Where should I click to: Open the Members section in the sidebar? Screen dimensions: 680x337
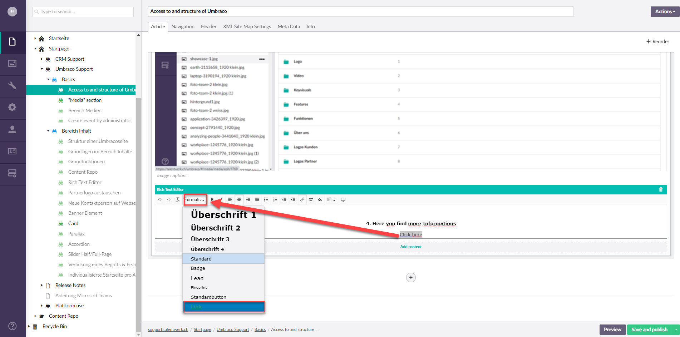tap(13, 152)
